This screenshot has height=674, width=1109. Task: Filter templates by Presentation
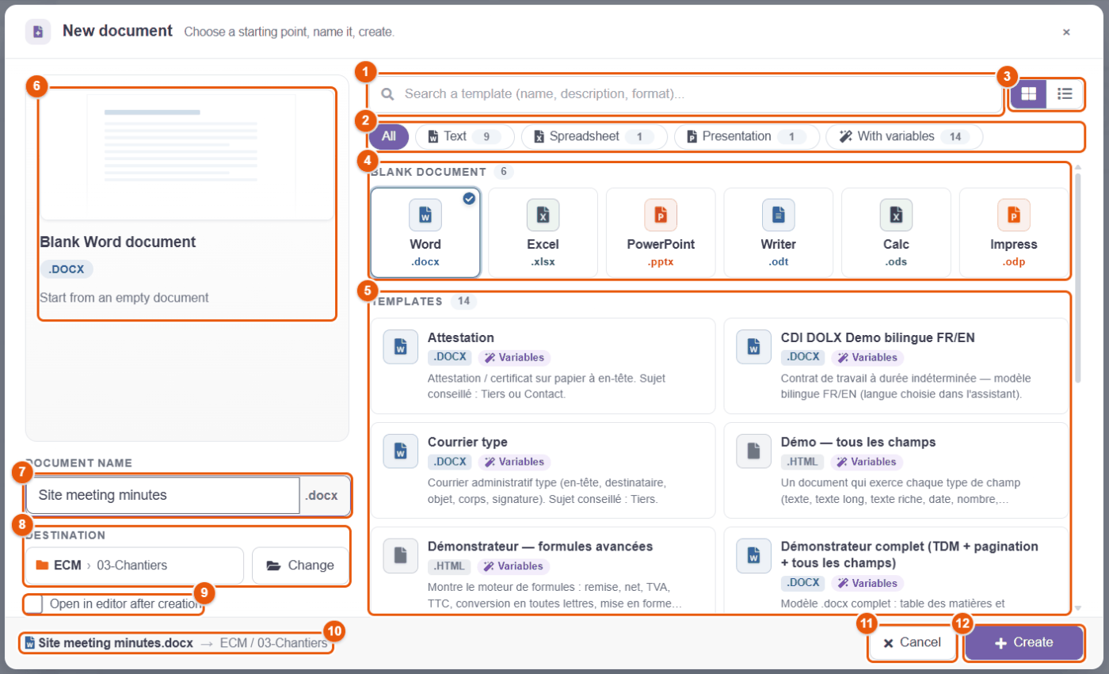click(746, 136)
